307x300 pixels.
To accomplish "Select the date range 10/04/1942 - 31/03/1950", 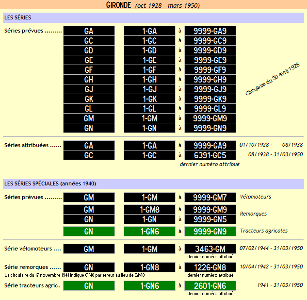I will tap(271, 267).
